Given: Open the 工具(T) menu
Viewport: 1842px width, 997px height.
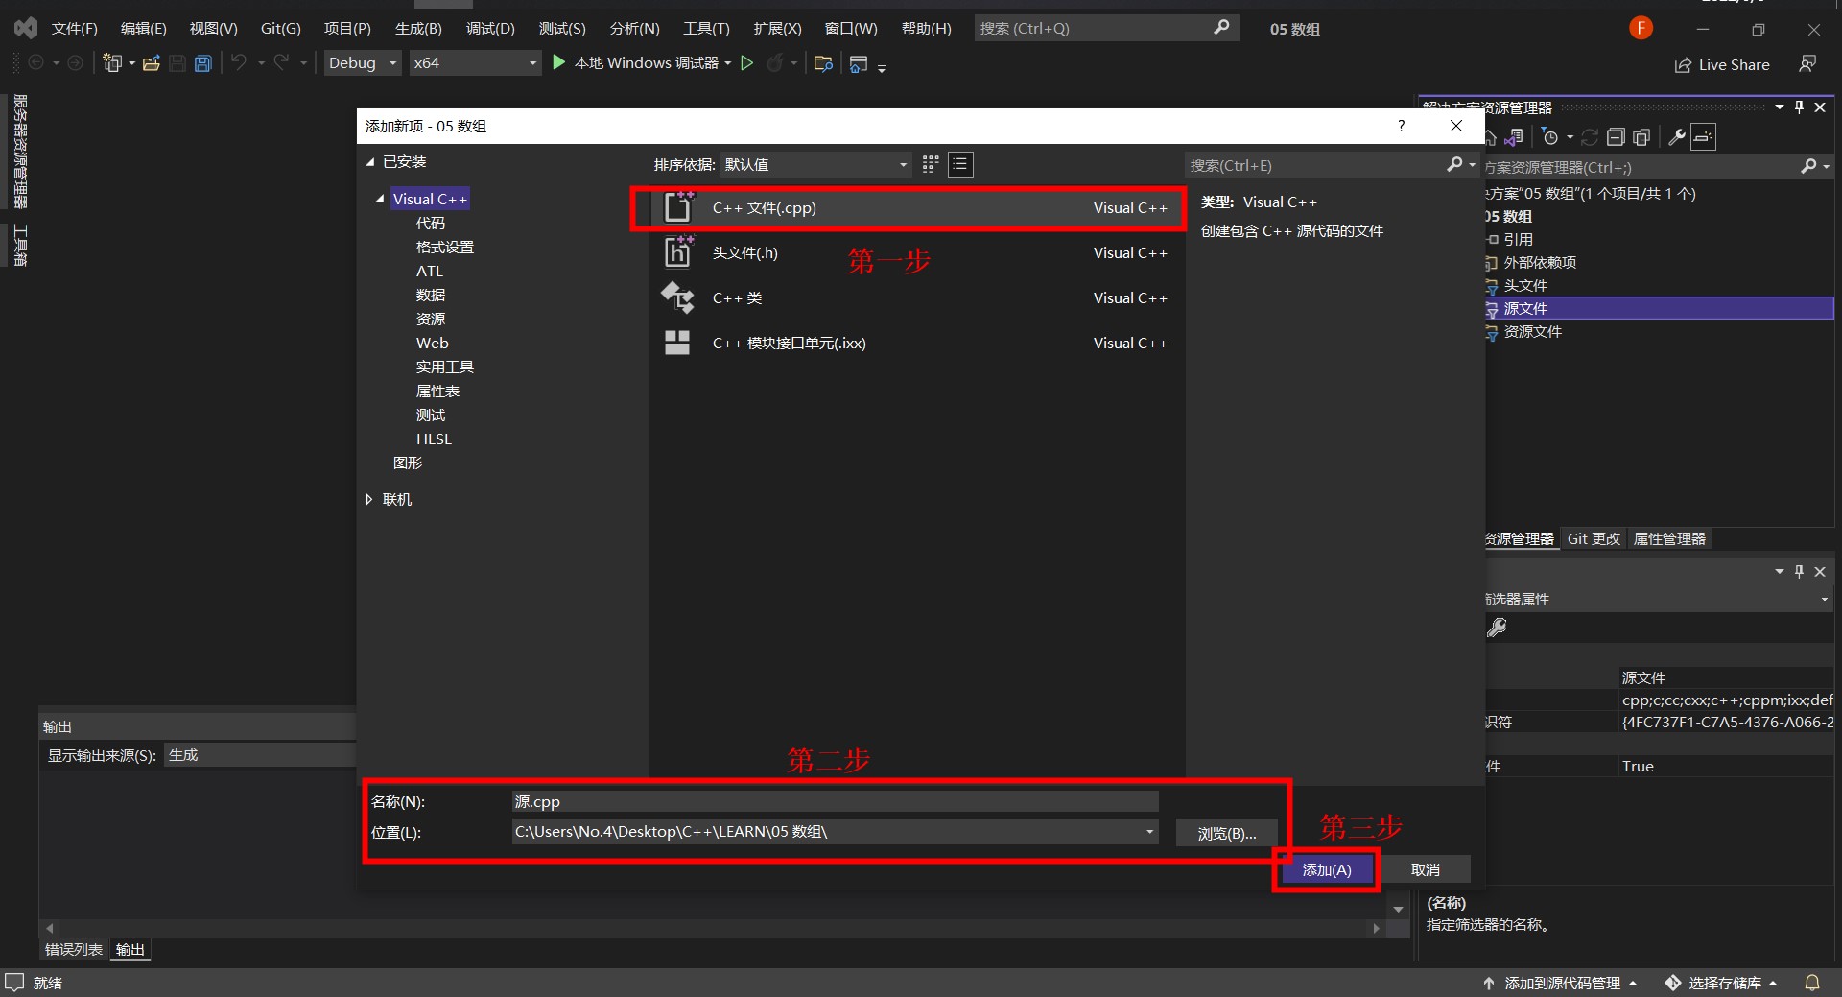Looking at the screenshot, I should point(706,29).
